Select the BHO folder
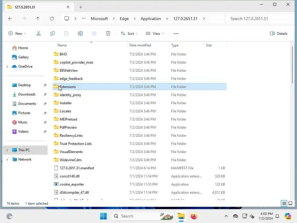This screenshot has height=223, width=297. pos(140,54)
